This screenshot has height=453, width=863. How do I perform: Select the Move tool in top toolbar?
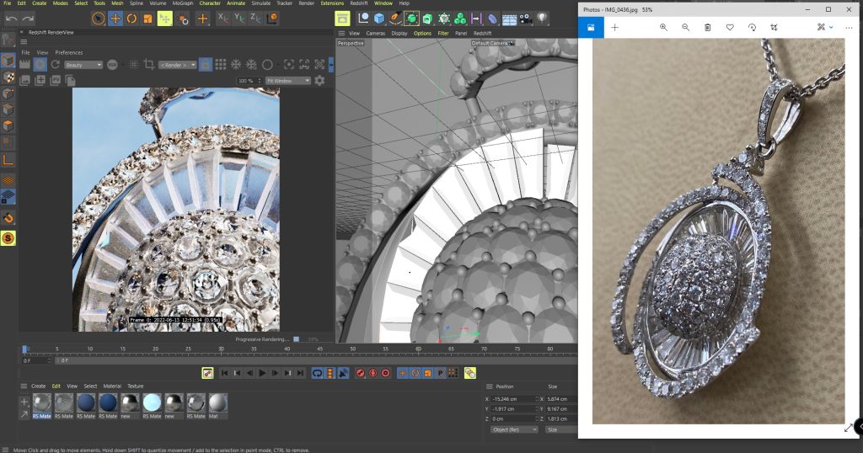pyautogui.click(x=115, y=19)
